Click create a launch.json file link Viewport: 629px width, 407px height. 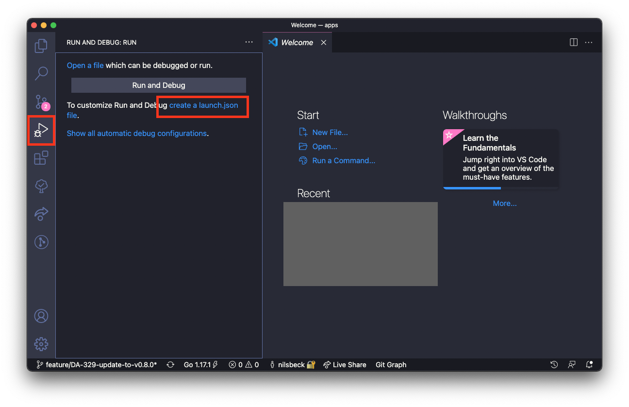[x=204, y=105]
